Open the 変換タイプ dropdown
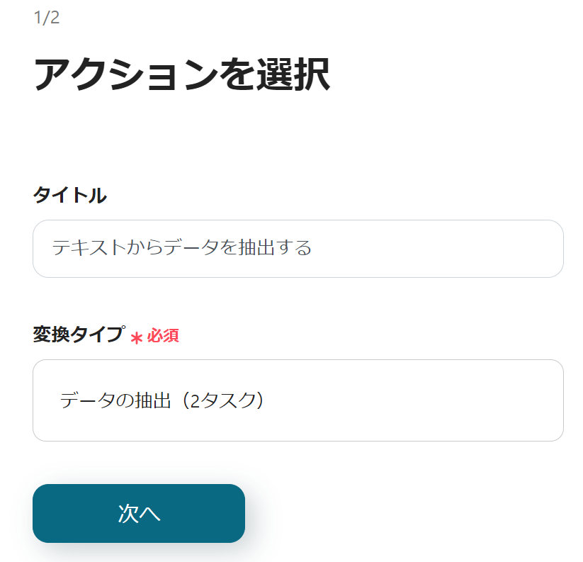This screenshot has height=562, width=583. click(x=298, y=400)
